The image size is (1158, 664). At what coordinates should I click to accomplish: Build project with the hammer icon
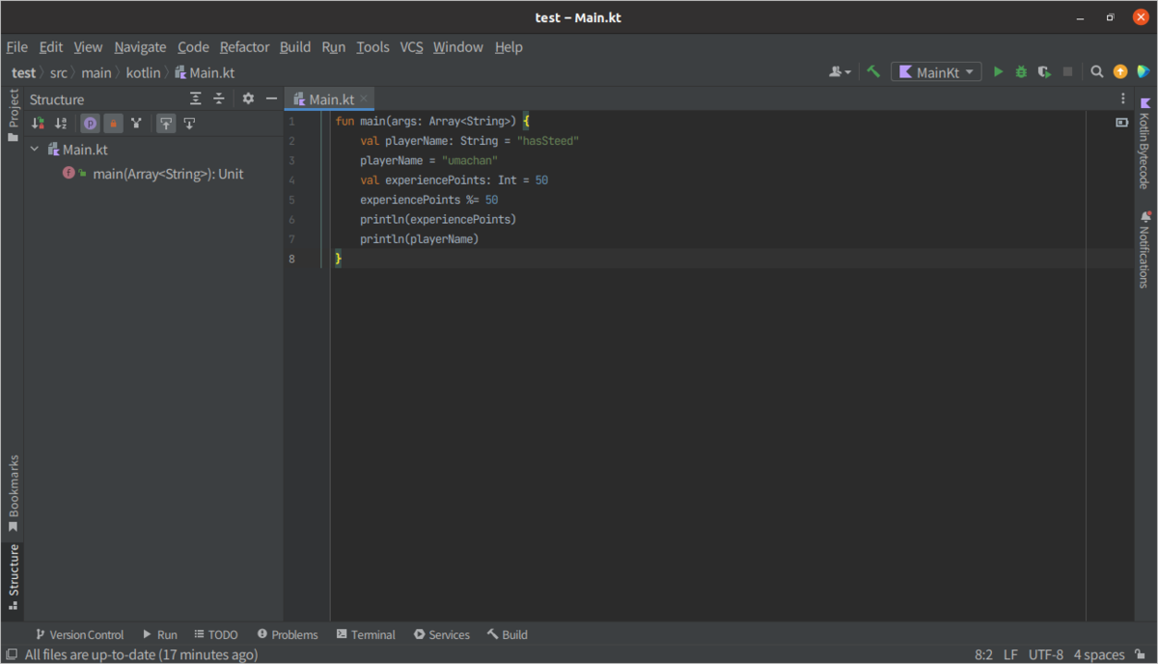(x=873, y=72)
